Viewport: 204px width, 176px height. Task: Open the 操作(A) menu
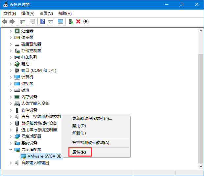[x=28, y=14]
